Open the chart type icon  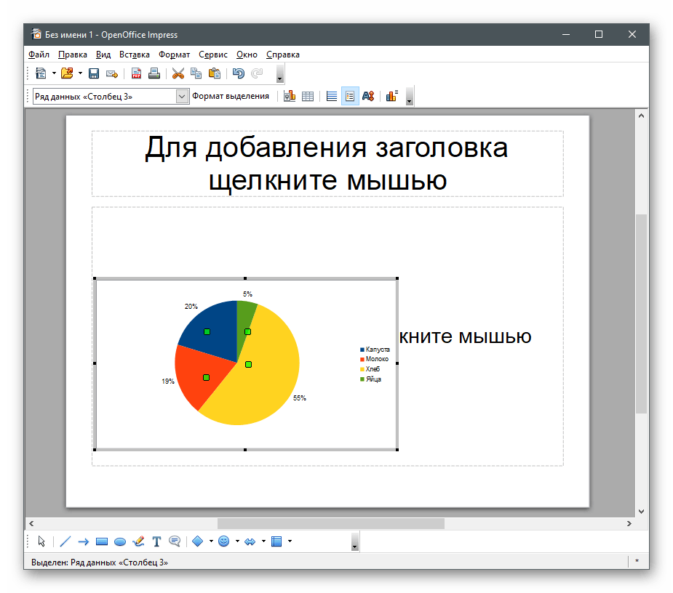point(290,96)
